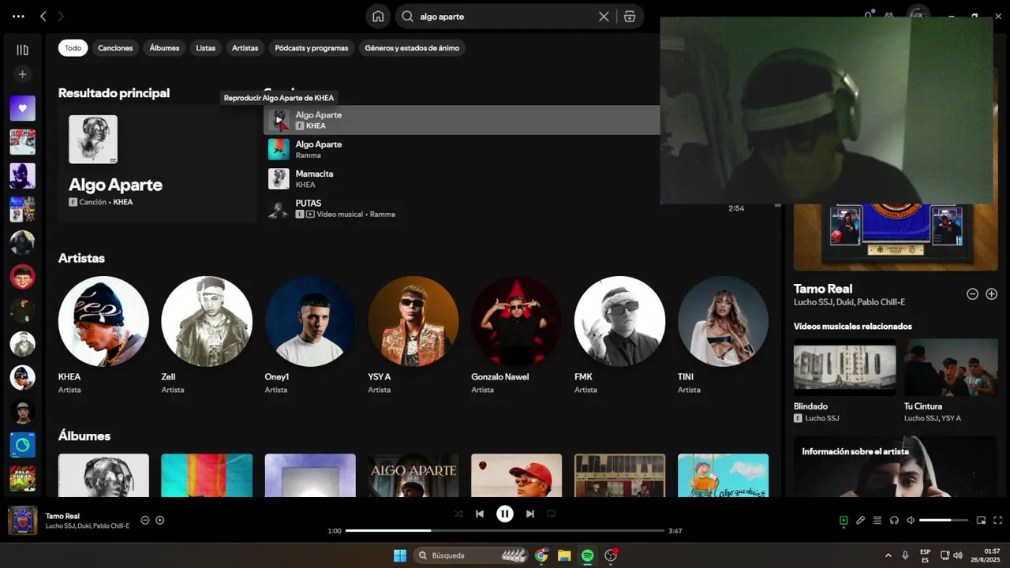Click Tamo Real cover in player bar
Screen dimensions: 1010x568
[23, 521]
